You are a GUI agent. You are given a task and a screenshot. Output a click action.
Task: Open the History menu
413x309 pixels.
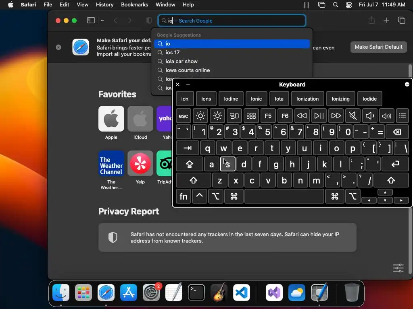(x=104, y=4)
